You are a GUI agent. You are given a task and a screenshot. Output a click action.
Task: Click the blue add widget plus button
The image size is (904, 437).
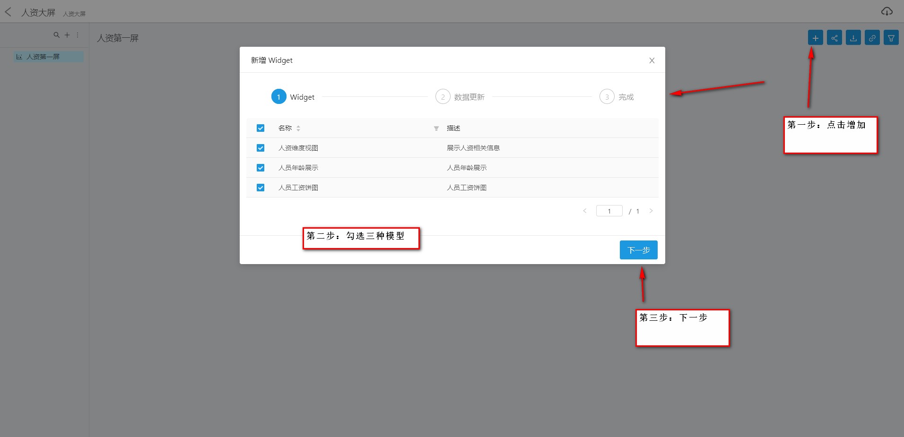[815, 38]
